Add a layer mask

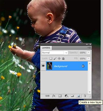[60, 96]
